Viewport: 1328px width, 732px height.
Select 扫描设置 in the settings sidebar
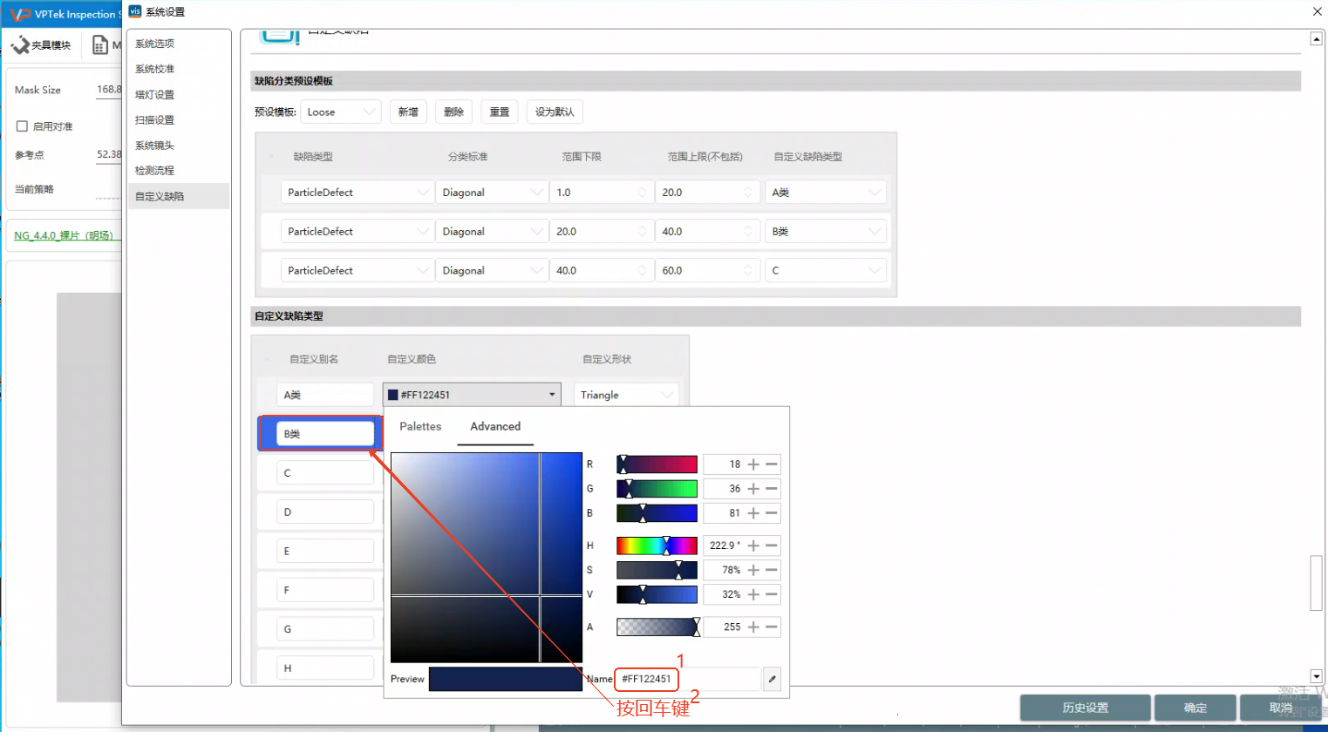pos(178,119)
